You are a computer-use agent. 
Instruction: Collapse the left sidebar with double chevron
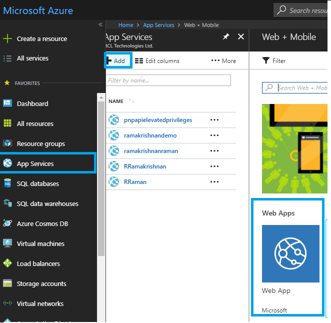[100, 24]
